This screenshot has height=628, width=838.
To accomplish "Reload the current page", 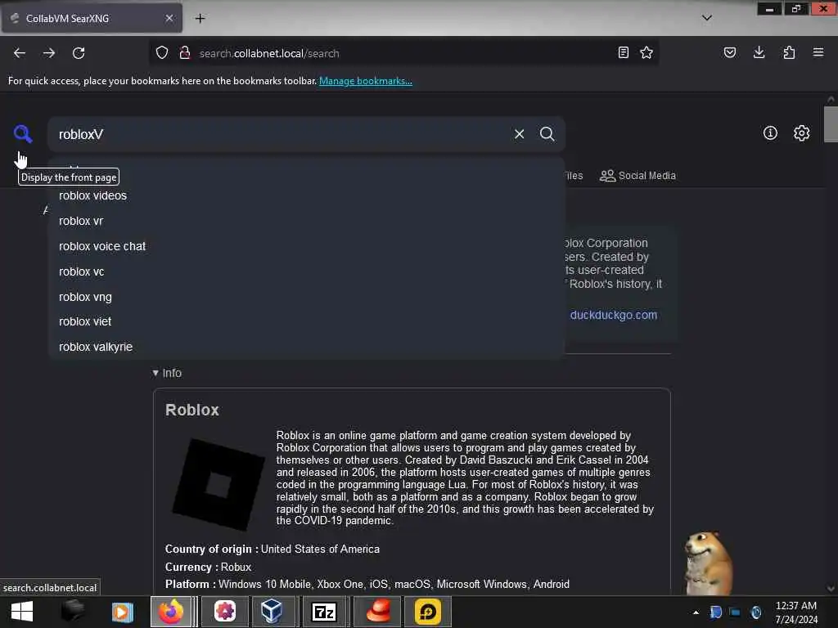I will [x=79, y=53].
